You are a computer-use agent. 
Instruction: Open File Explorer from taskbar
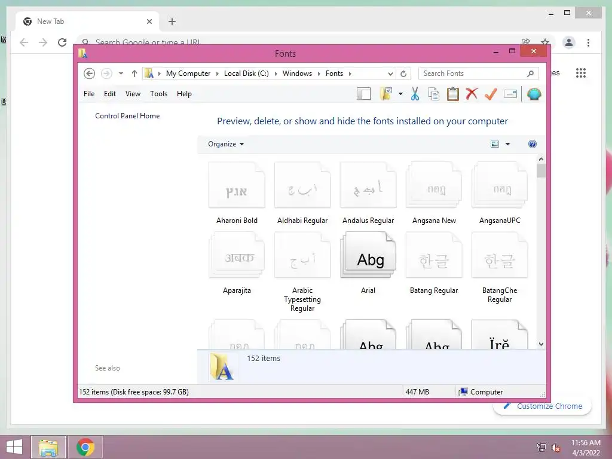(48, 447)
